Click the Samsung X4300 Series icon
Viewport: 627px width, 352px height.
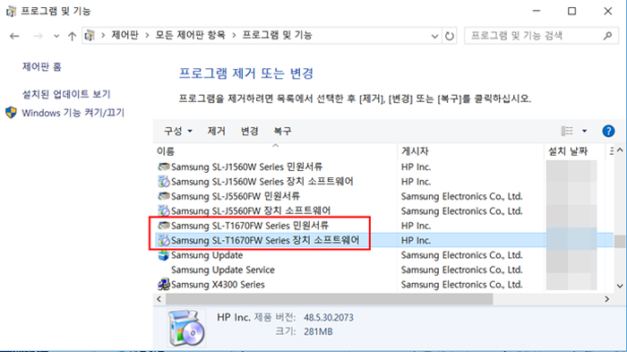pyautogui.click(x=164, y=285)
